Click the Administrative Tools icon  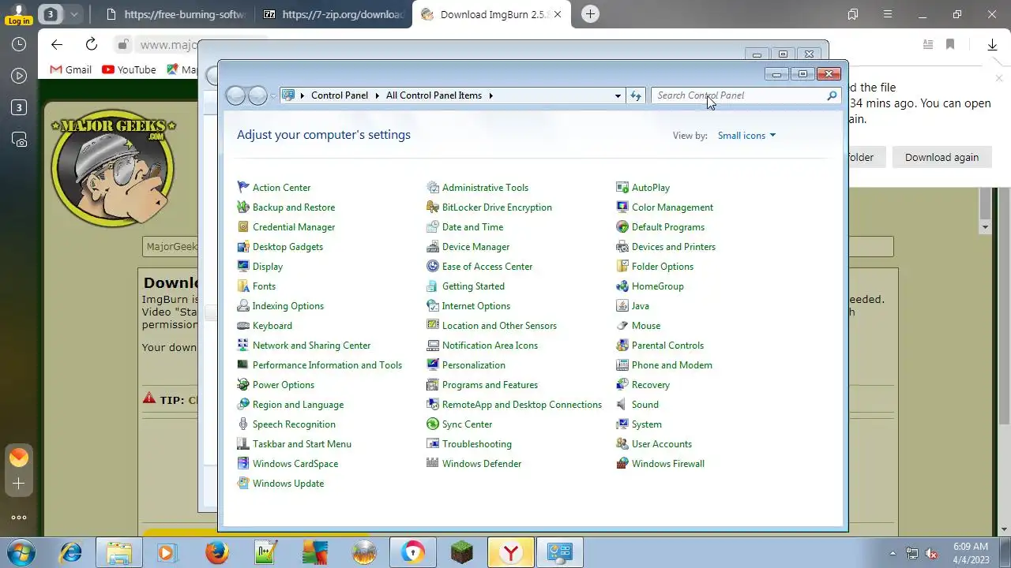coord(433,188)
